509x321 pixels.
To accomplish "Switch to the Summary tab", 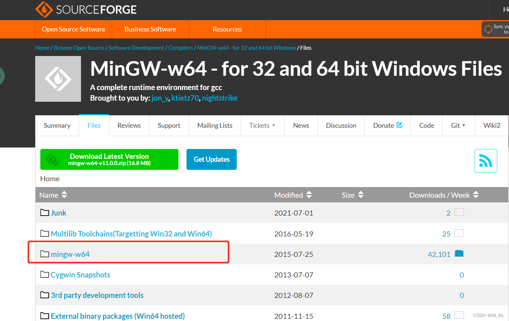I will 57,126.
